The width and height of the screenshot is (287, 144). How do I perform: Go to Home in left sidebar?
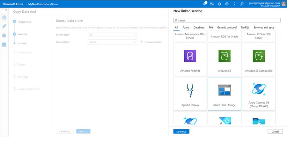4,17
